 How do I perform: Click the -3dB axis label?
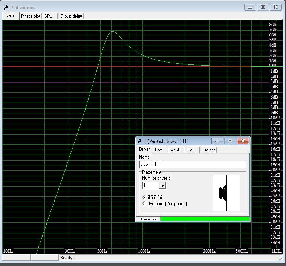click(274, 81)
